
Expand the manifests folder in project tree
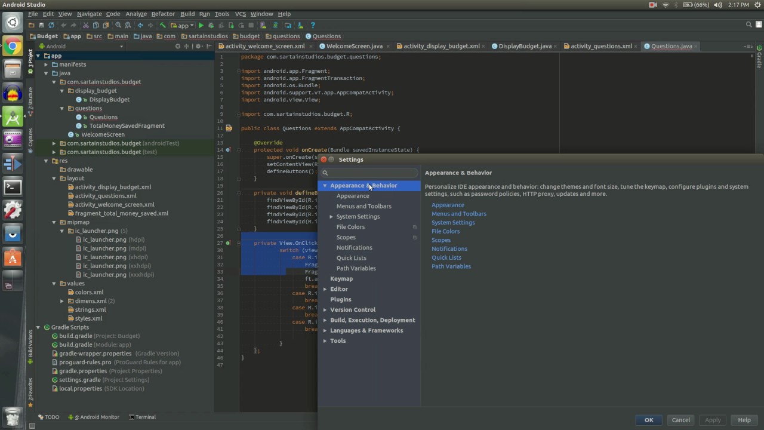point(46,64)
